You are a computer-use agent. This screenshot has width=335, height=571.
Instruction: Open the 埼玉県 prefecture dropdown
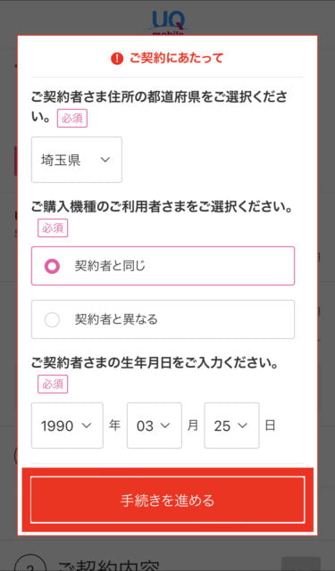click(77, 160)
